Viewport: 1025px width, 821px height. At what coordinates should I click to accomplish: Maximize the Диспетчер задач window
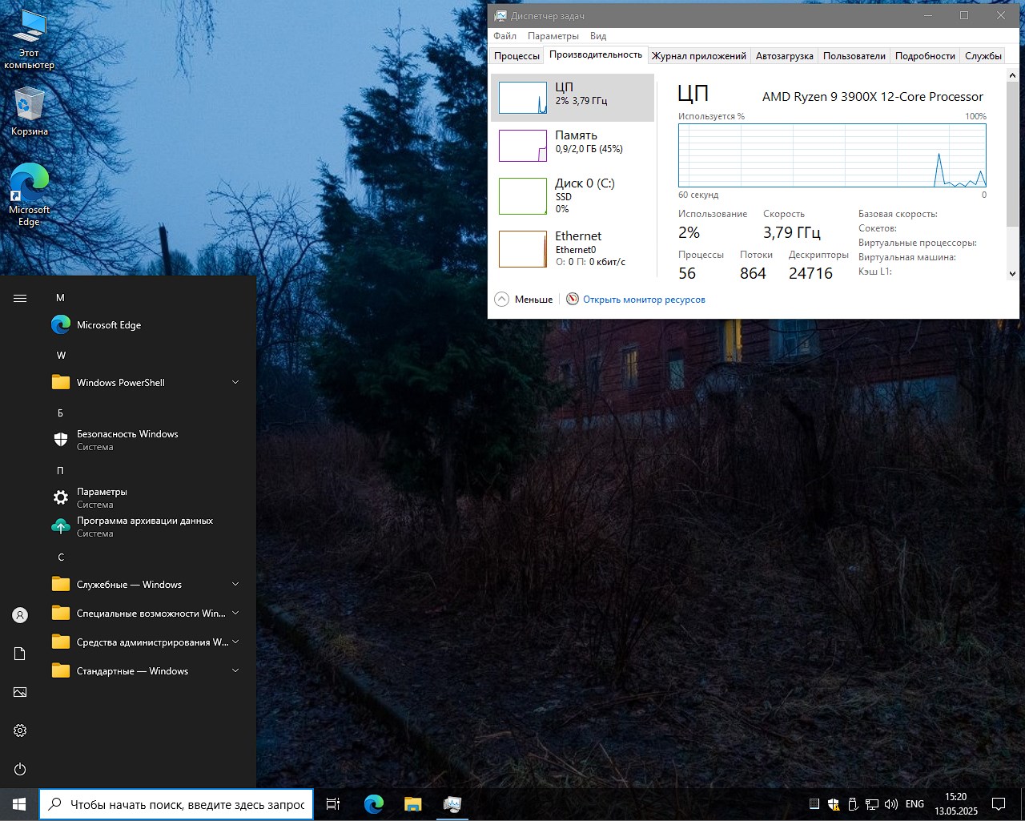pyautogui.click(x=964, y=15)
